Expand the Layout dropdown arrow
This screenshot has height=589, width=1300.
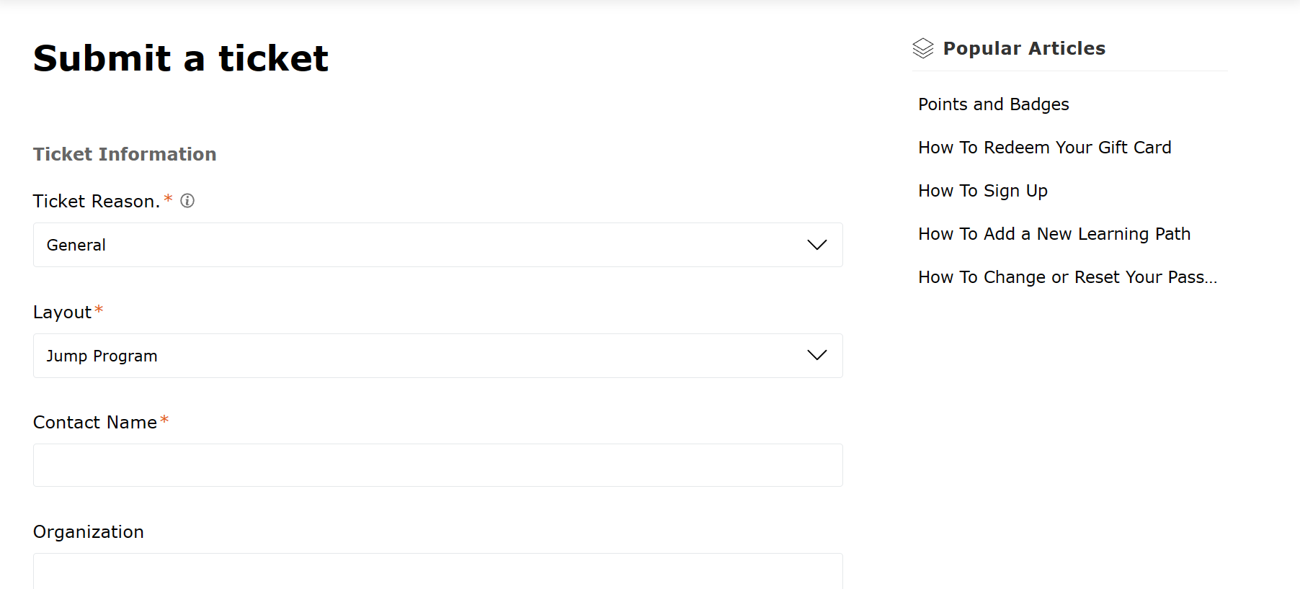(816, 355)
